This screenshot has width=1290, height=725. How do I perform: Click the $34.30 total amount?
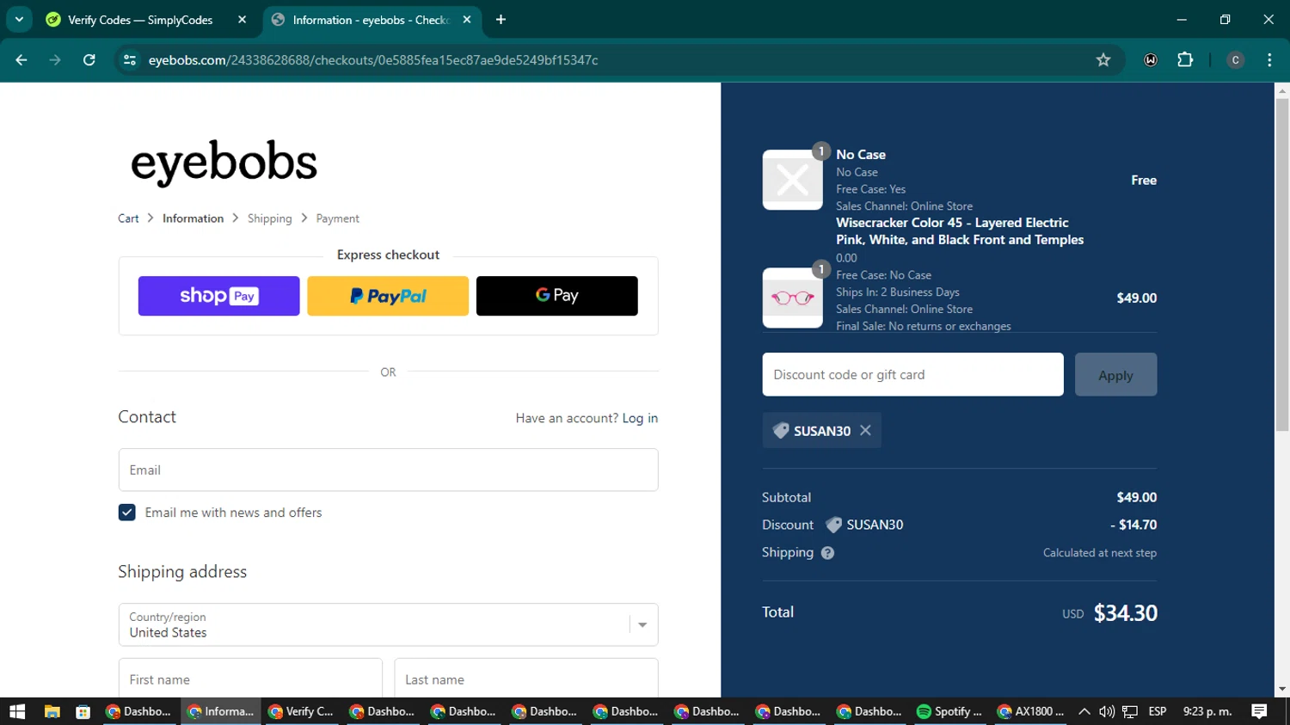1125,613
